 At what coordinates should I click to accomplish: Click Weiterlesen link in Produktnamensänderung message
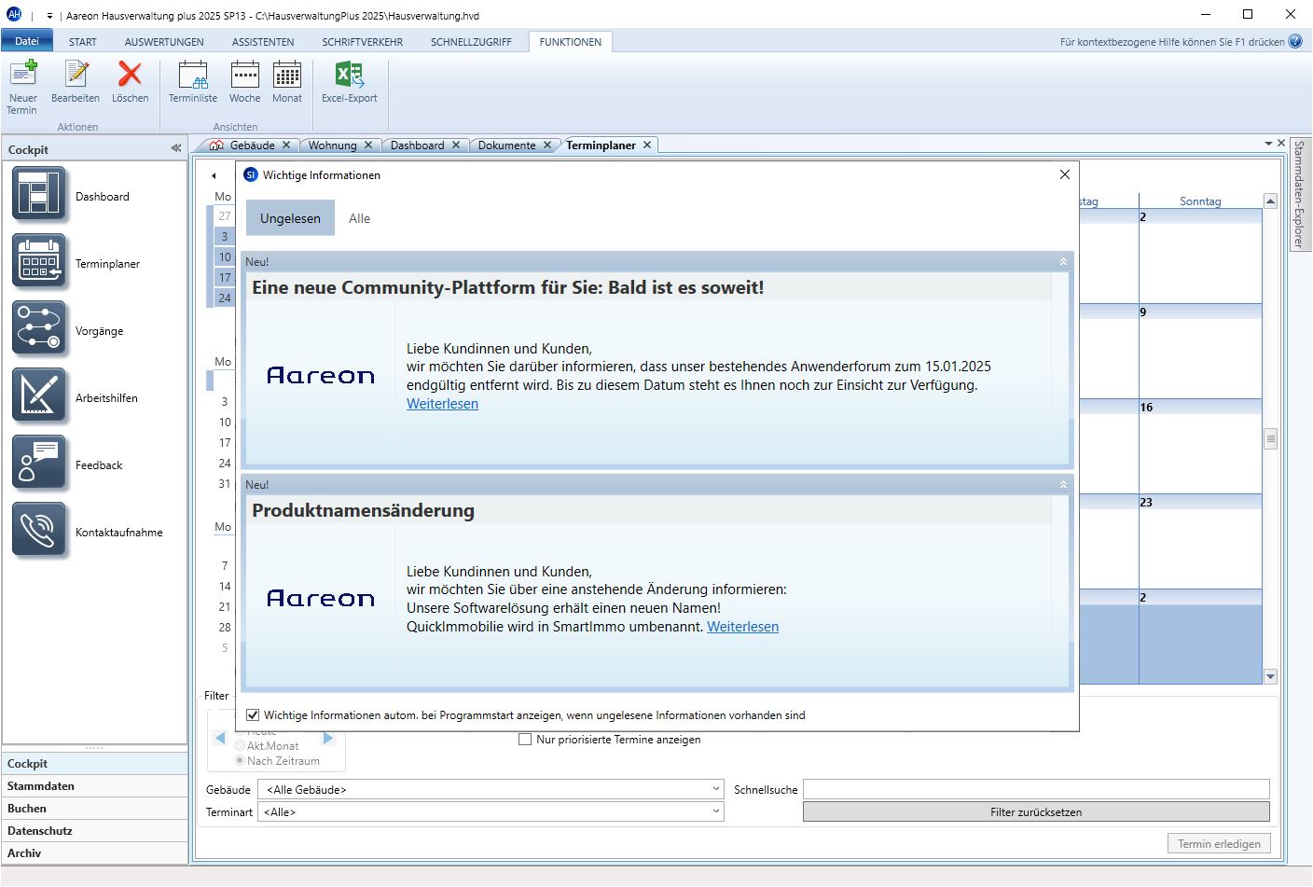click(742, 627)
